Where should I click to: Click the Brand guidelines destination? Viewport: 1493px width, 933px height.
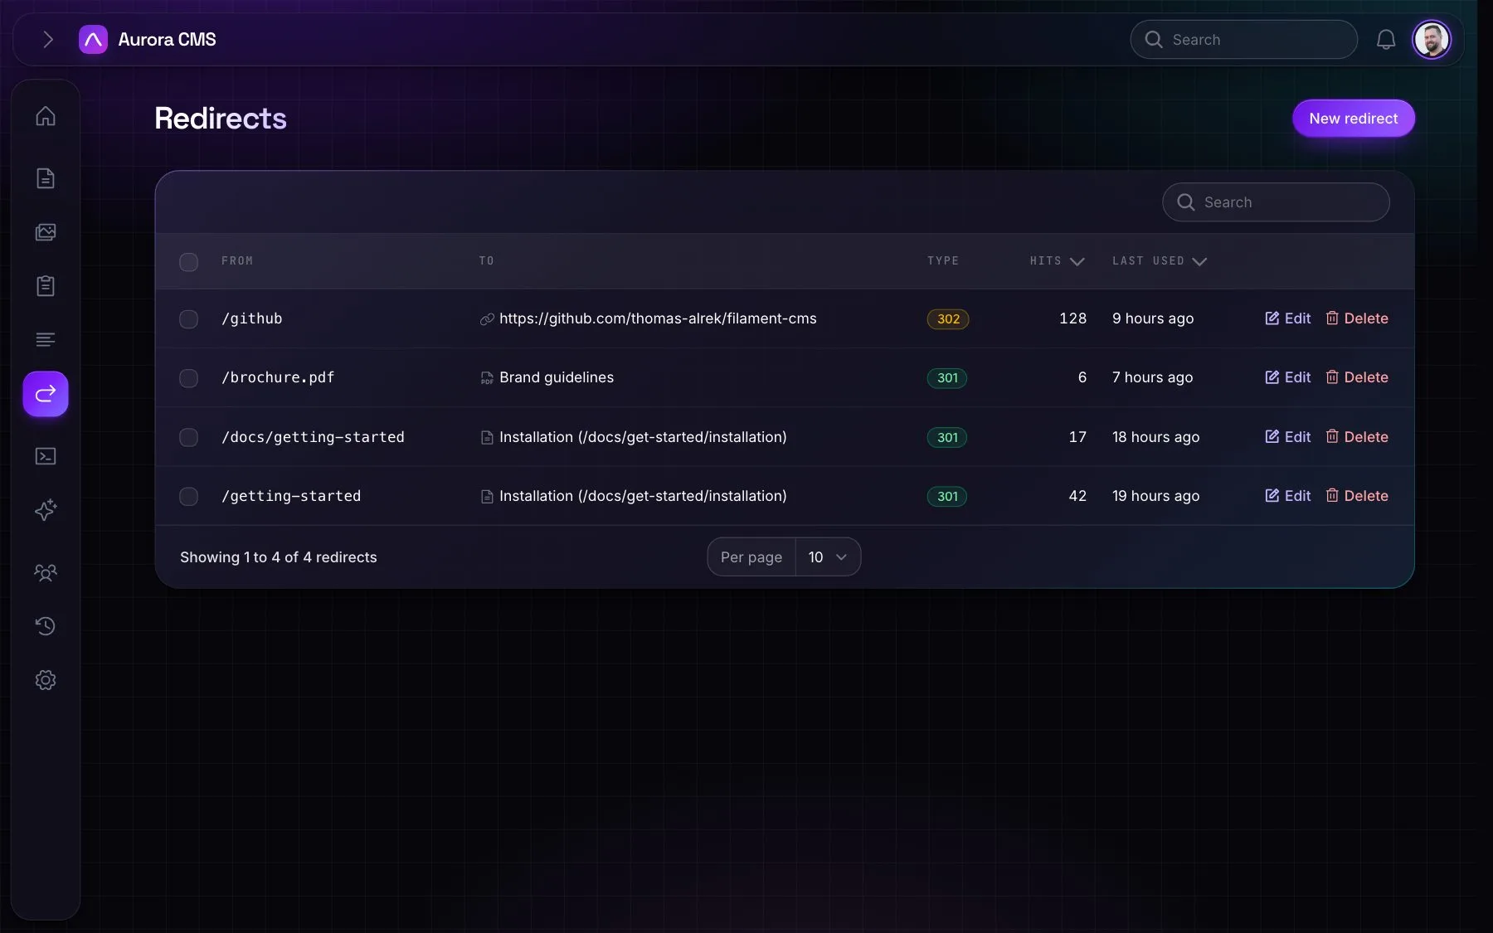(x=557, y=377)
